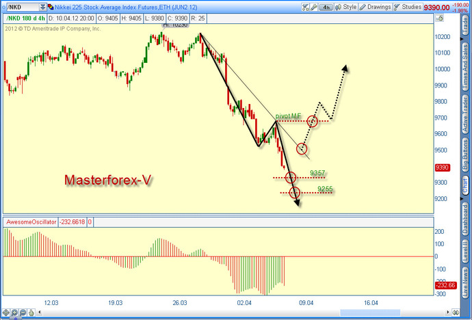
Task: Click the symbol lookup icon beside the dropdown
Action: 51,7
